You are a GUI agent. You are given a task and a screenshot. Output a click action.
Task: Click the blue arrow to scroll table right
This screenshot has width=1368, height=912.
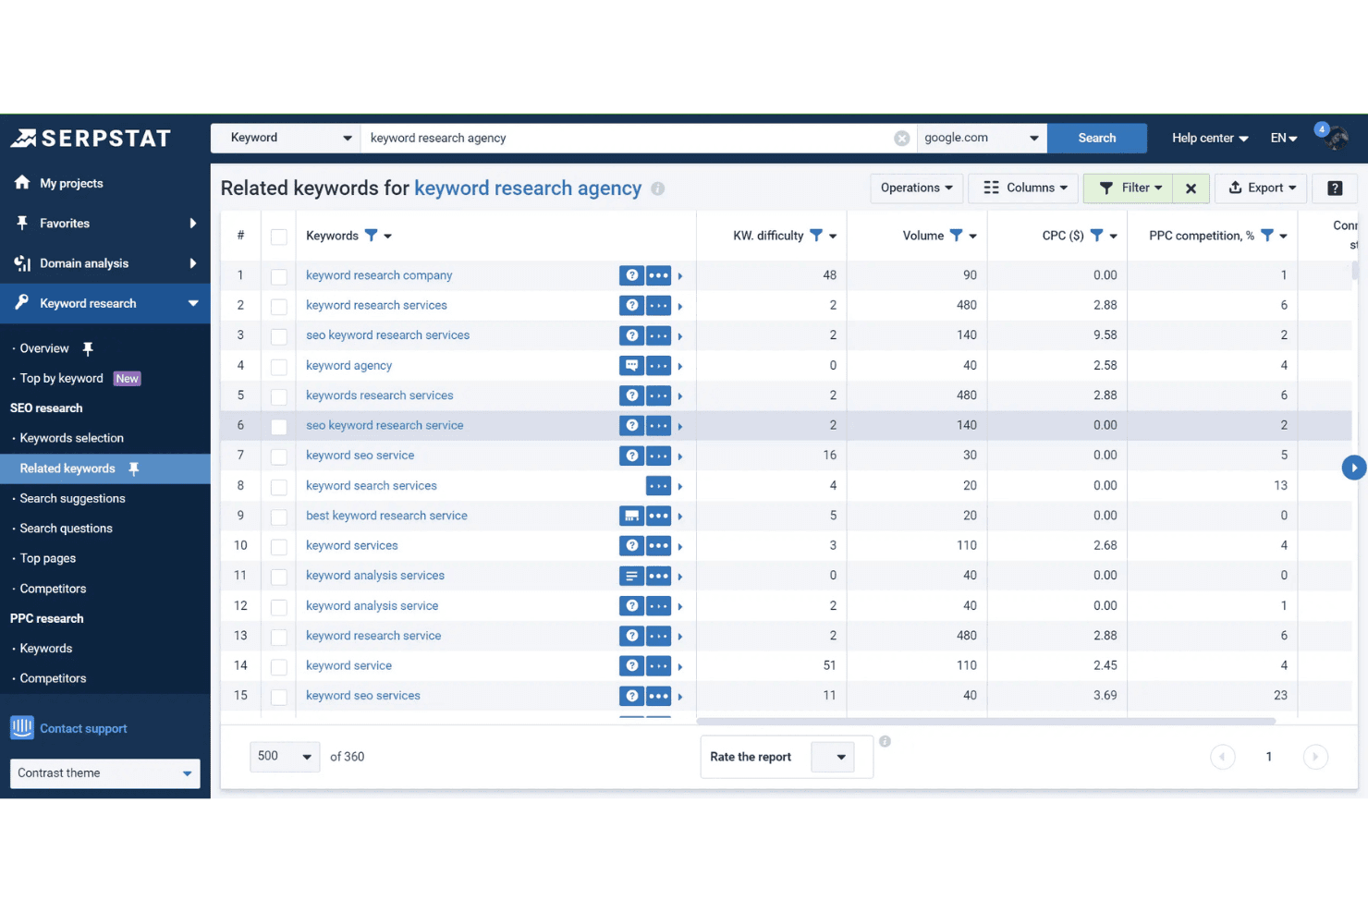pos(1354,468)
